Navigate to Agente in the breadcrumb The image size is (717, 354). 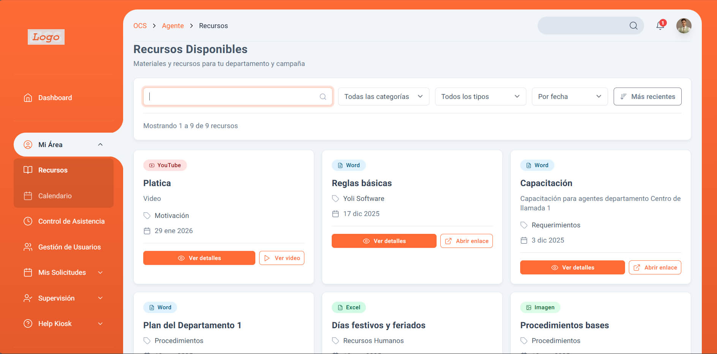click(x=173, y=25)
